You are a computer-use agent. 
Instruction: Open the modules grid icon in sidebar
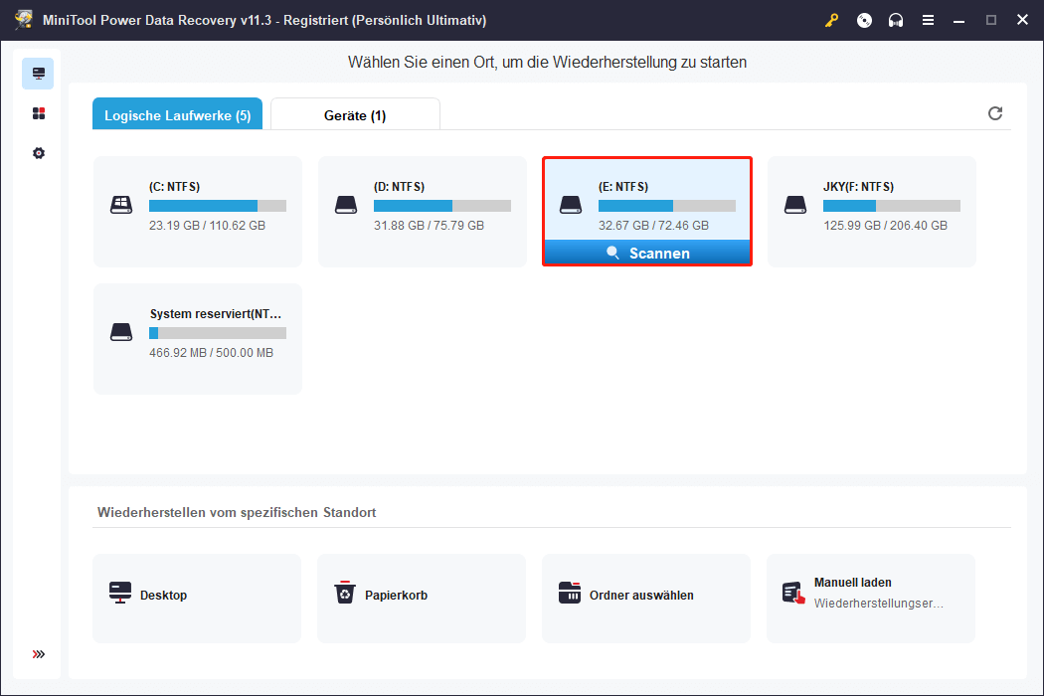tap(38, 112)
